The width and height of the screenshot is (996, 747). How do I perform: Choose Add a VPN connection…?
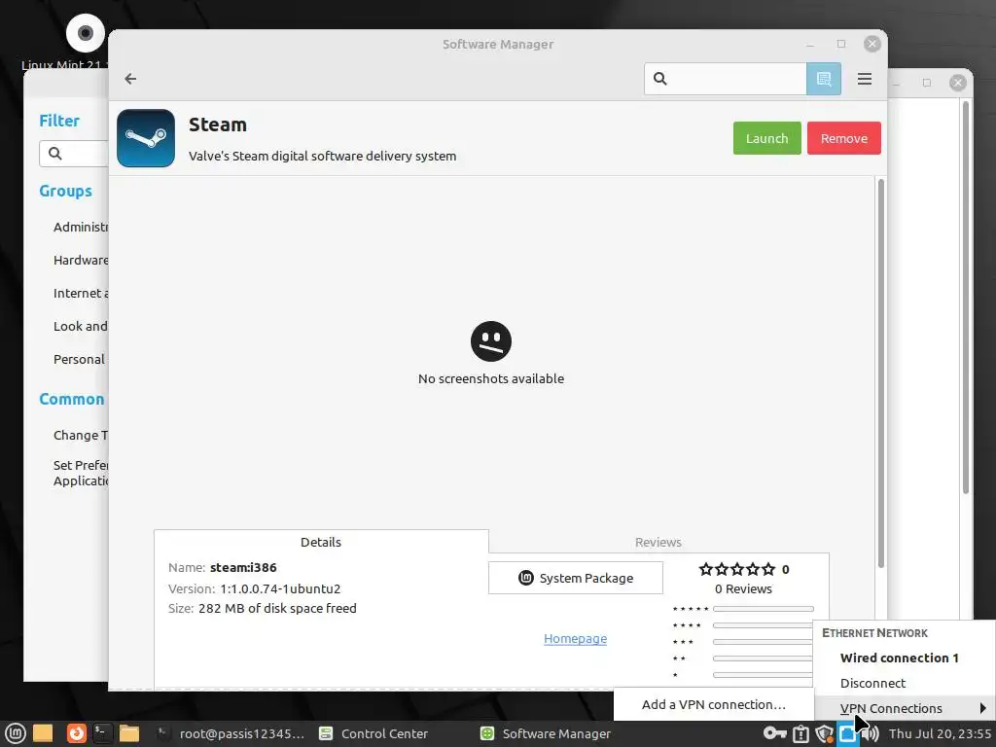(713, 704)
